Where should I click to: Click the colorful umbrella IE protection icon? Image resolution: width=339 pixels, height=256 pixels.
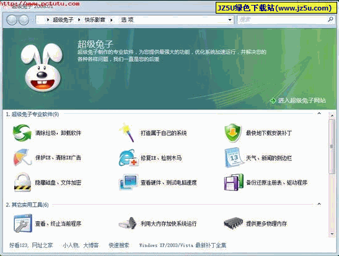tap(22, 158)
